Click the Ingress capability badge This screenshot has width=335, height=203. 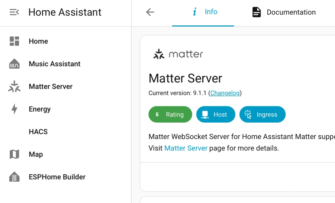pos(262,114)
